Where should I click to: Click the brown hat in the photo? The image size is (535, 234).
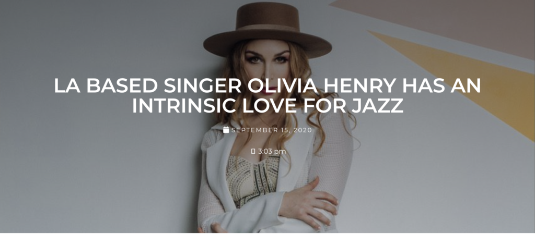(267, 29)
